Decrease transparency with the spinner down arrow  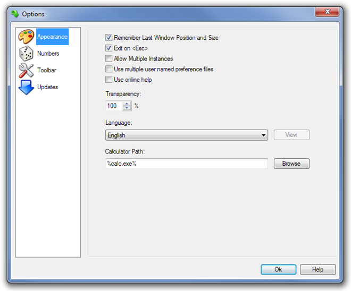pyautogui.click(x=127, y=108)
